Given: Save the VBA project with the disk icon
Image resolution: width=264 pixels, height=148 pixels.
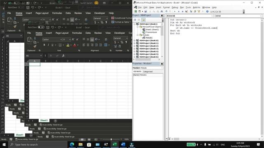Looking at the screenshot, I should coord(146,12).
